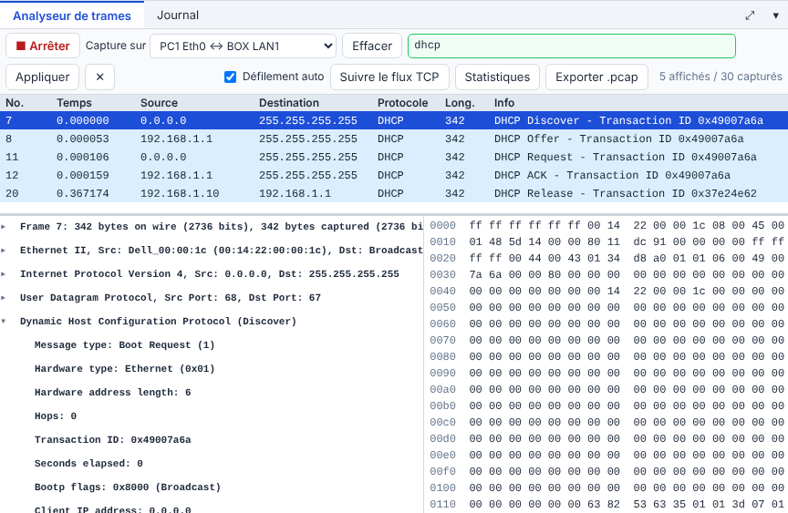This screenshot has height=513, width=788.
Task: Click Exporter .pcap button
Action: [x=596, y=77]
